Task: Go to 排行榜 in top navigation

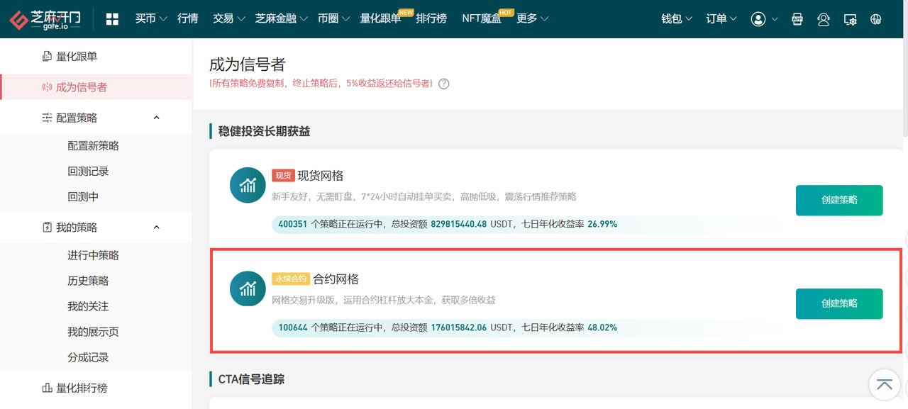Action: coord(431,19)
